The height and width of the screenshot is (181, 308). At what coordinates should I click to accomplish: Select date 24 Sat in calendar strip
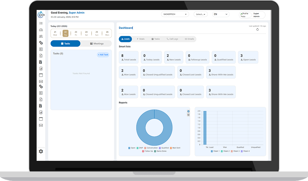pyautogui.click(x=86, y=34)
